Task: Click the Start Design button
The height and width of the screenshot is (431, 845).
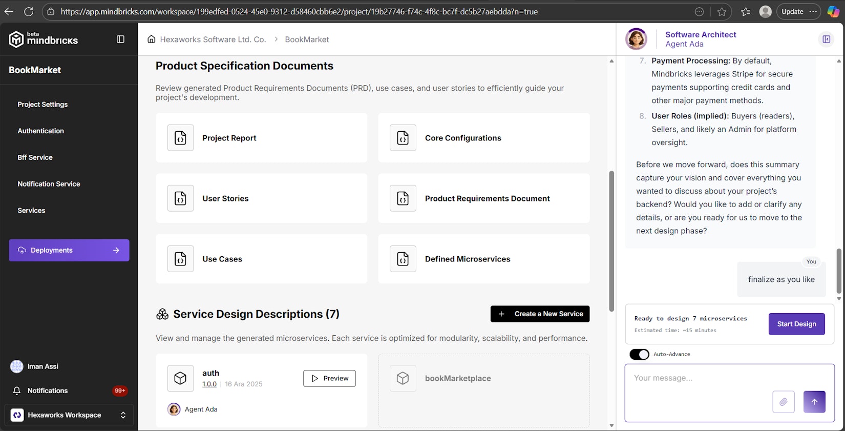Action: [x=796, y=324]
